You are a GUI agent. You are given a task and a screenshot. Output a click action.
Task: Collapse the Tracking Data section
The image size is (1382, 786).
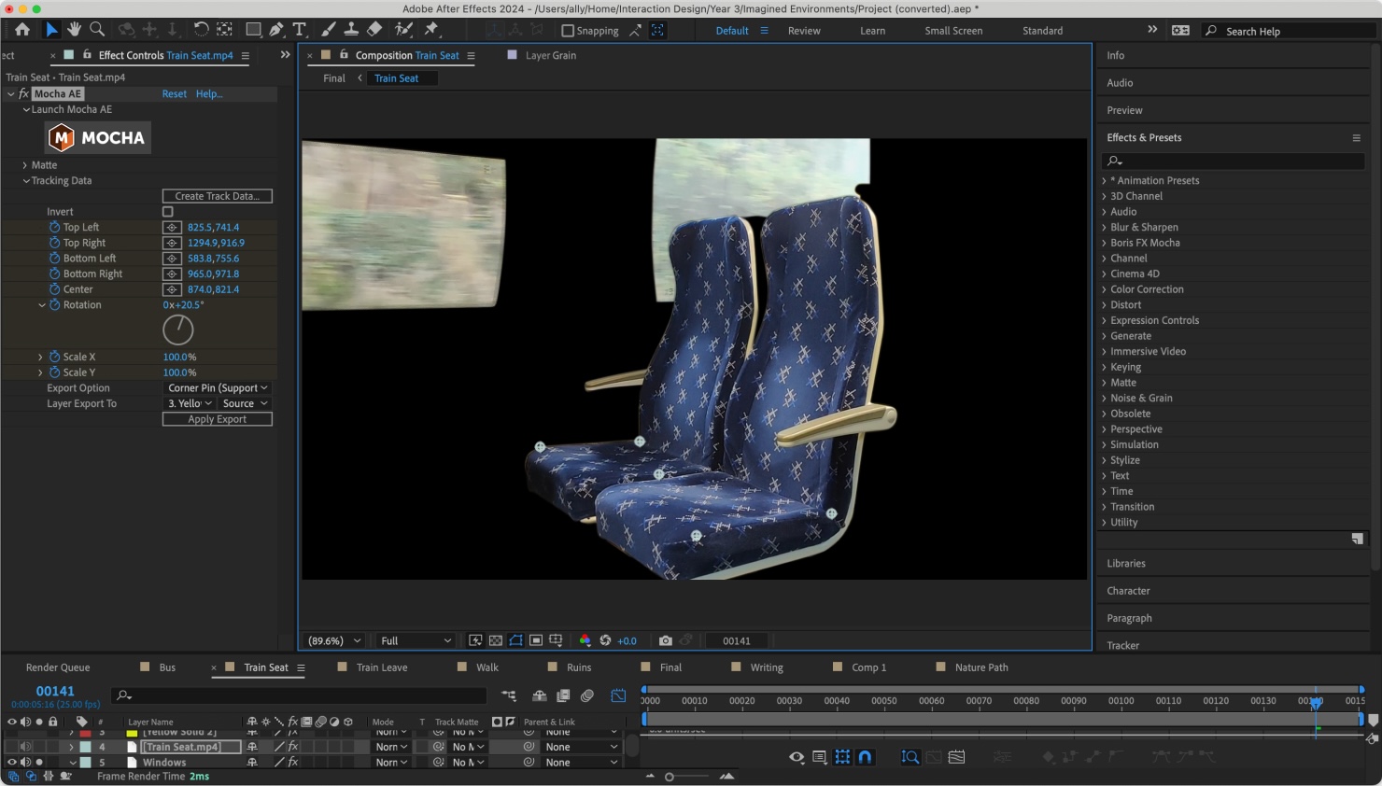(x=26, y=181)
